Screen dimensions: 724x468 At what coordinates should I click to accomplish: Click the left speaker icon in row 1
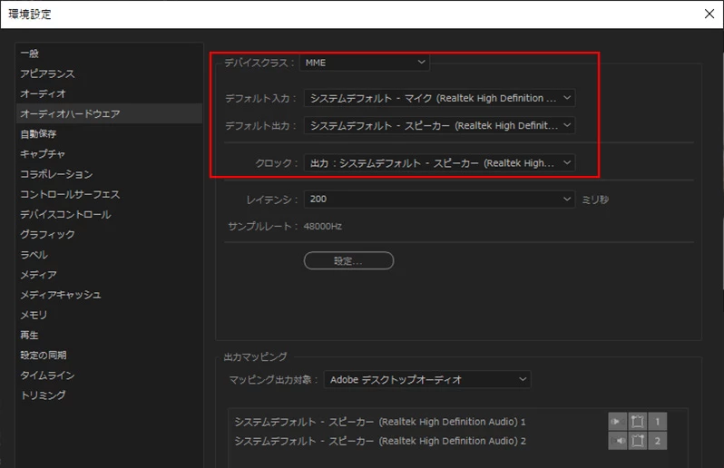[617, 422]
